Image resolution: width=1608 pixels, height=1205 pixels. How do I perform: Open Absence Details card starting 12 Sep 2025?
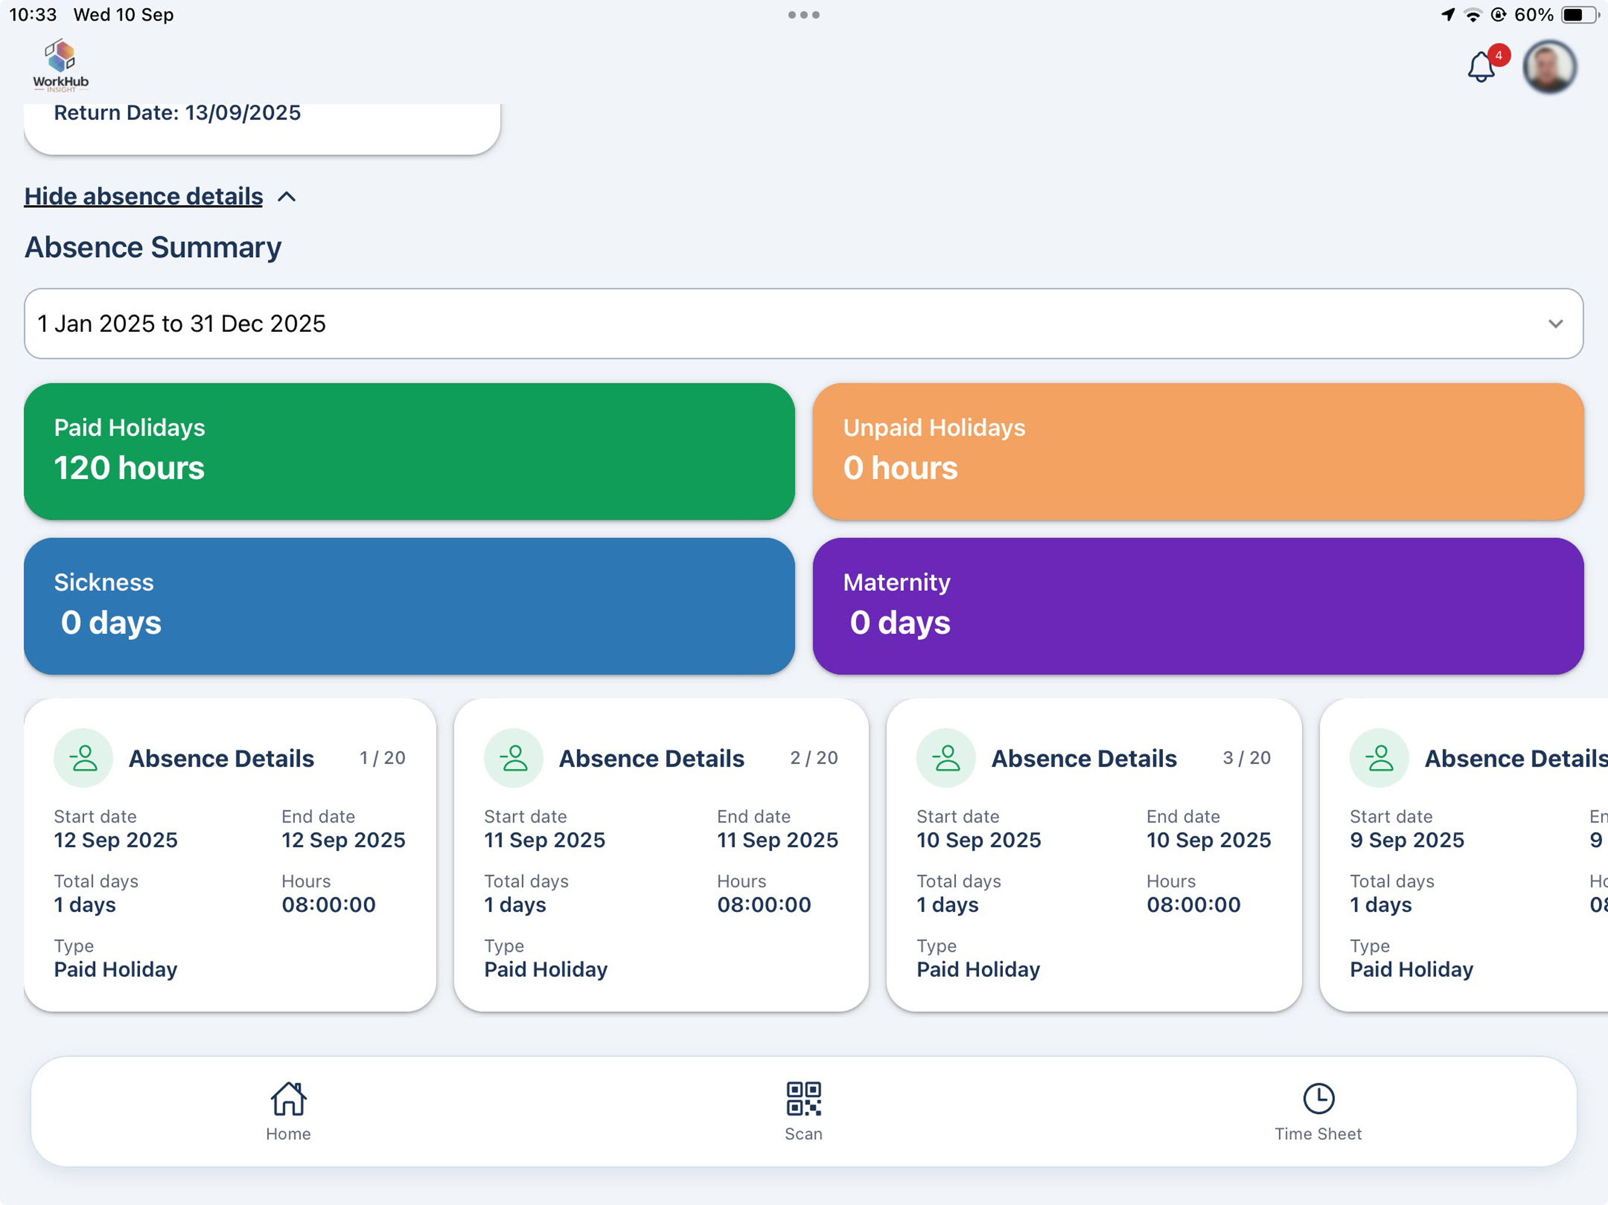[x=230, y=855]
